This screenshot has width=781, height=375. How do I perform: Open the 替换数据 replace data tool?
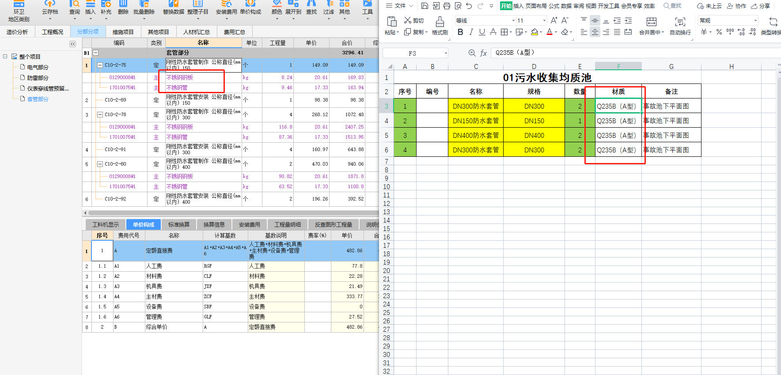pyautogui.click(x=174, y=7)
